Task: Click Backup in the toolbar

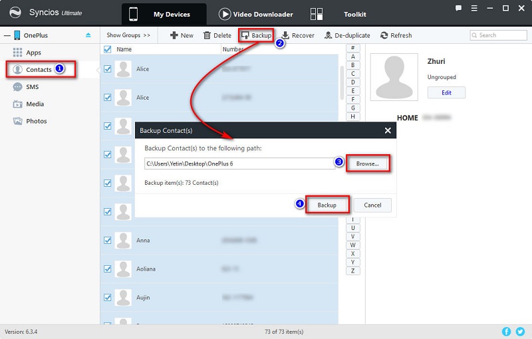Action: coord(256,35)
